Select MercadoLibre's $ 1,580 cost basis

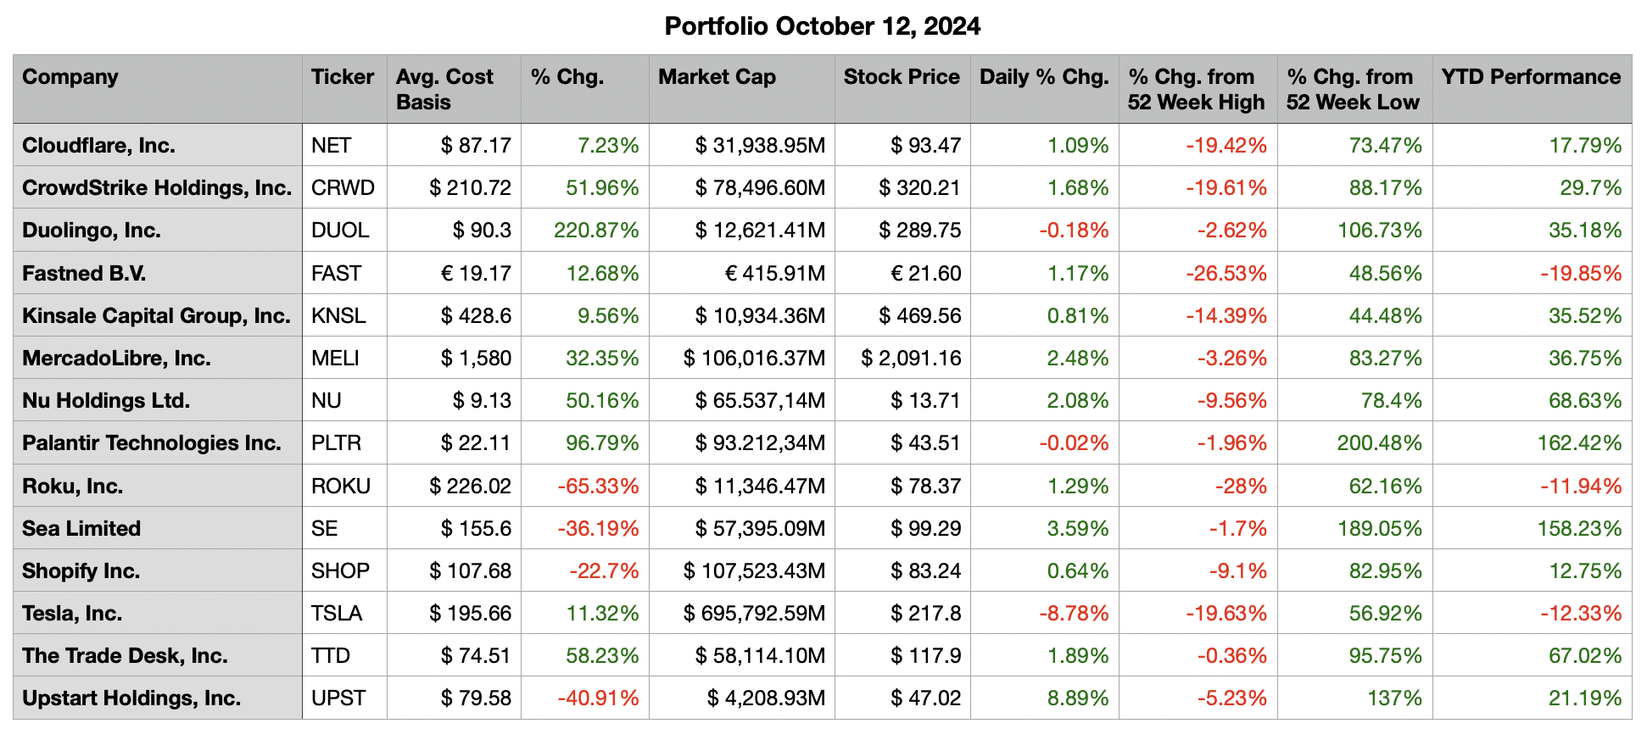click(x=475, y=358)
